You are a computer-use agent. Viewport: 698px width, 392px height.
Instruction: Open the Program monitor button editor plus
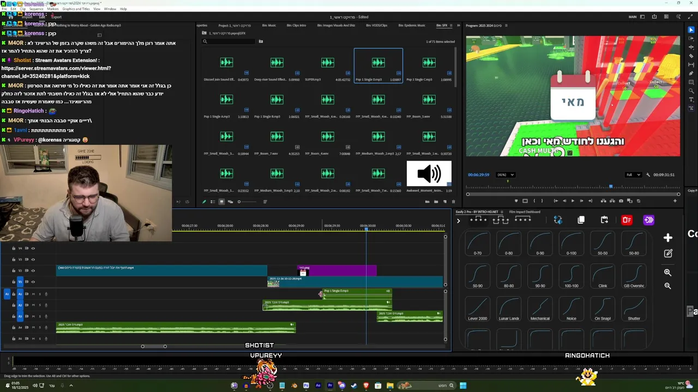coord(675,201)
